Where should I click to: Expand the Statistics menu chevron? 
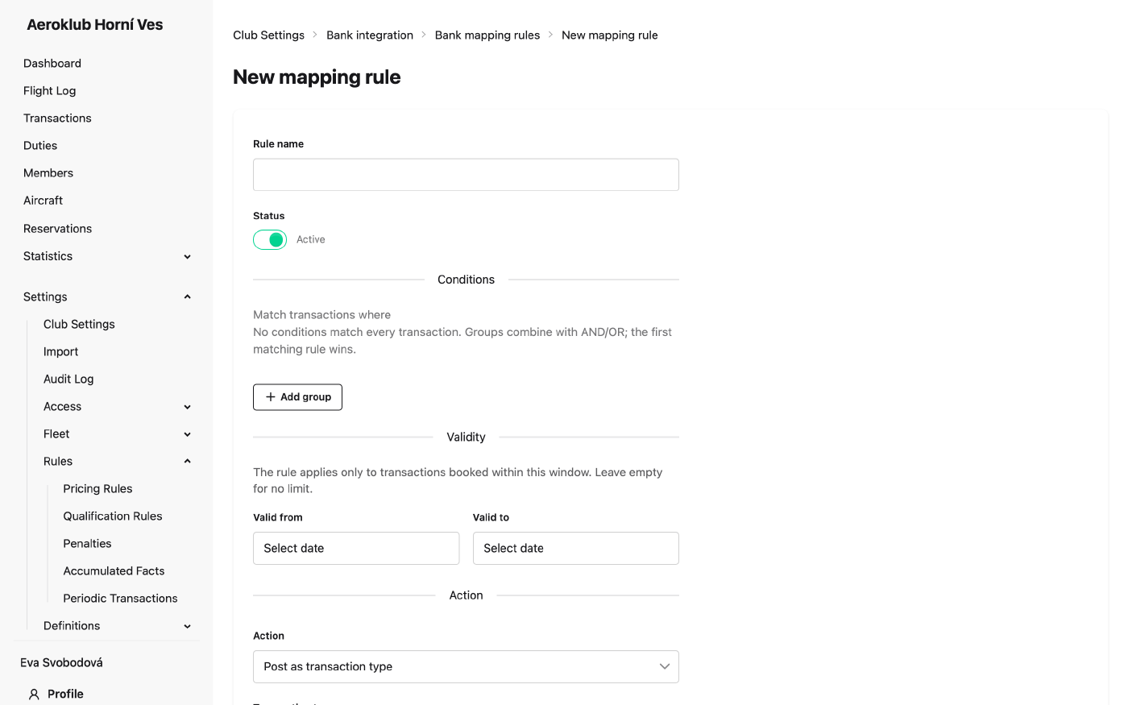click(x=187, y=256)
